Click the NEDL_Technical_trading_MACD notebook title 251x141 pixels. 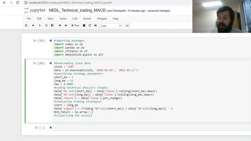tap(77, 11)
